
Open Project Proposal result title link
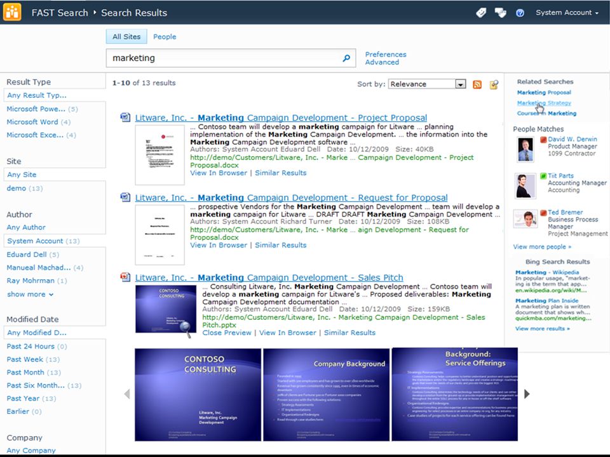pos(281,117)
